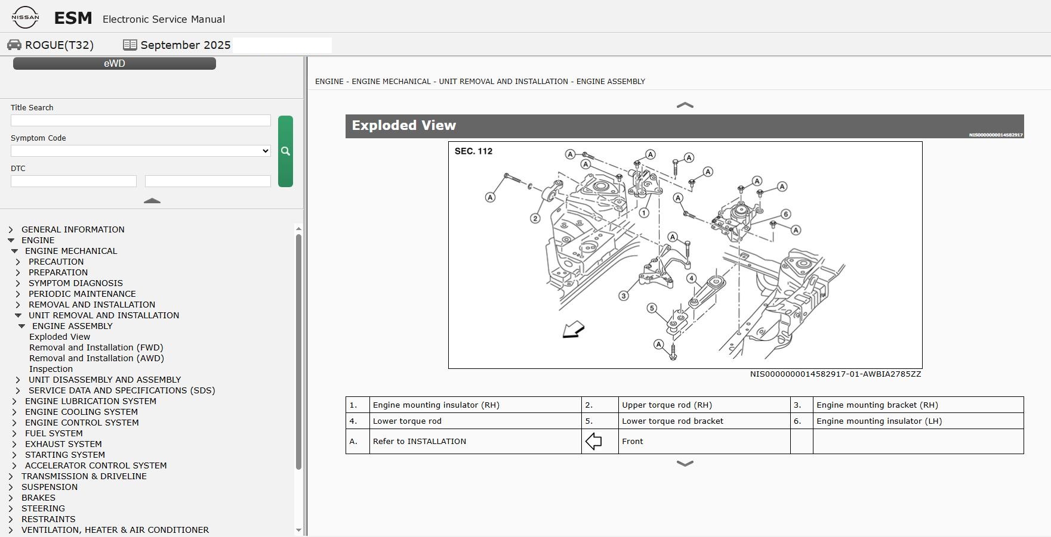Click 'Upper torque rod (RH)' cell

coord(704,405)
